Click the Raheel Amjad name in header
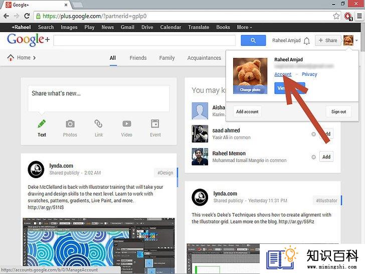The height and width of the screenshot is (274, 365). 286,41
